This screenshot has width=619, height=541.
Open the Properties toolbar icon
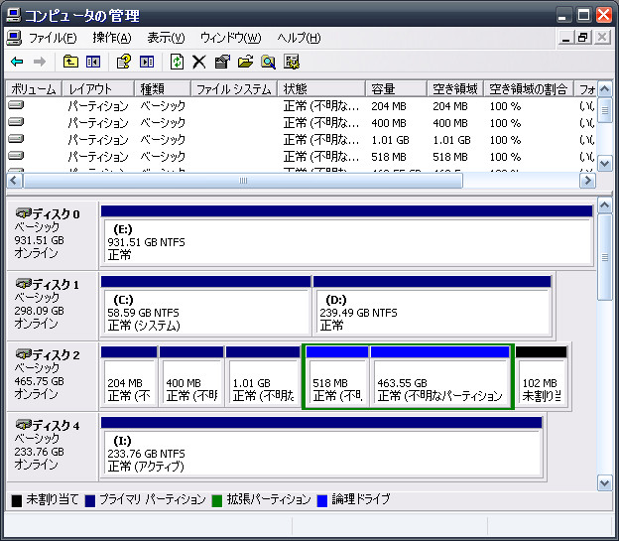coord(222,62)
